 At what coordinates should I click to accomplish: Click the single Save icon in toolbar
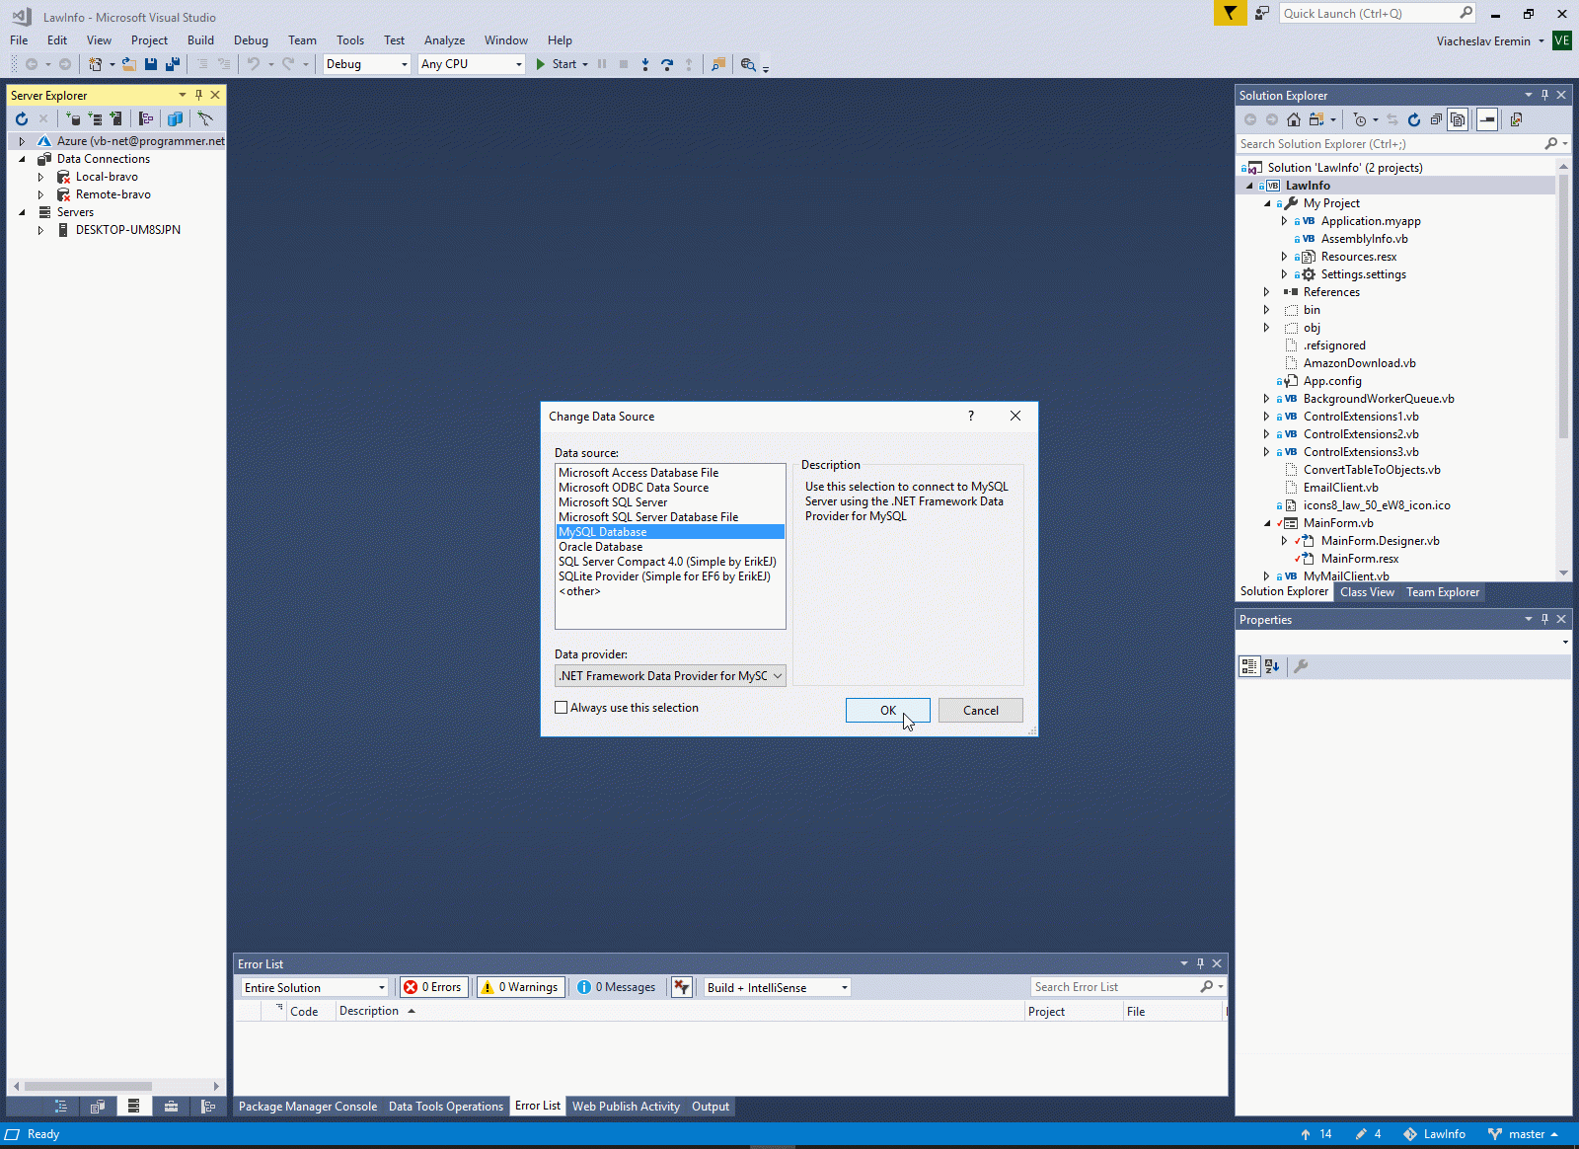click(151, 64)
